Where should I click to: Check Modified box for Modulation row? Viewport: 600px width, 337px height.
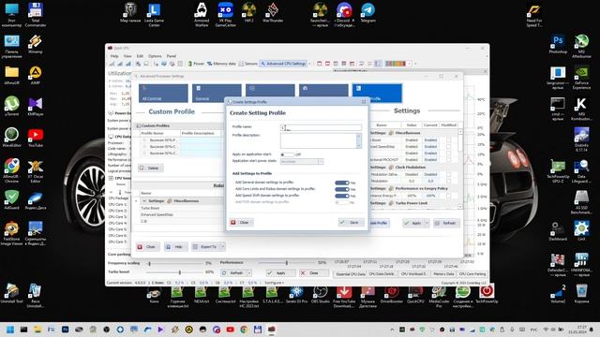coord(448,181)
